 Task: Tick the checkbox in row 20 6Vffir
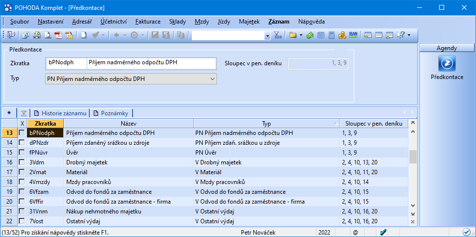point(22,202)
